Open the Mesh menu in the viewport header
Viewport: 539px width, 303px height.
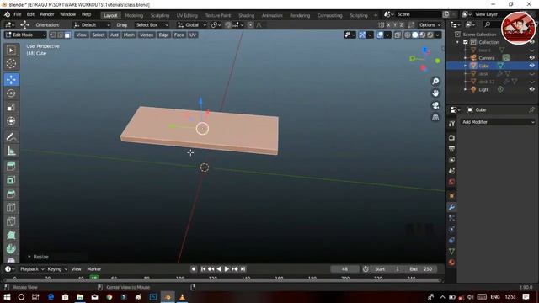point(129,35)
